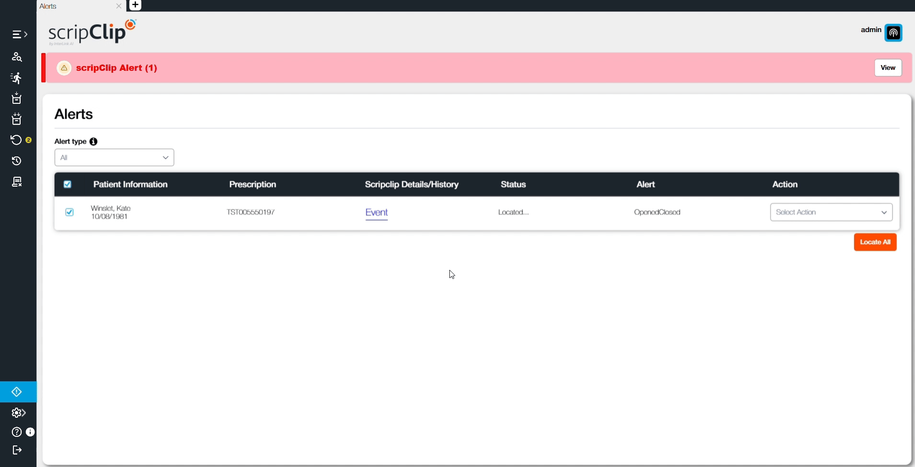Open the Alert type dropdown
Viewport: 915px width, 467px height.
pos(114,157)
